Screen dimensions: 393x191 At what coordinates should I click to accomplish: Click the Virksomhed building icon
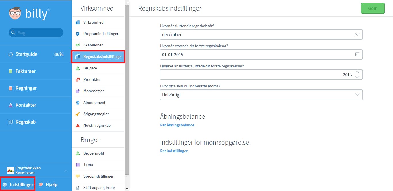click(77, 22)
